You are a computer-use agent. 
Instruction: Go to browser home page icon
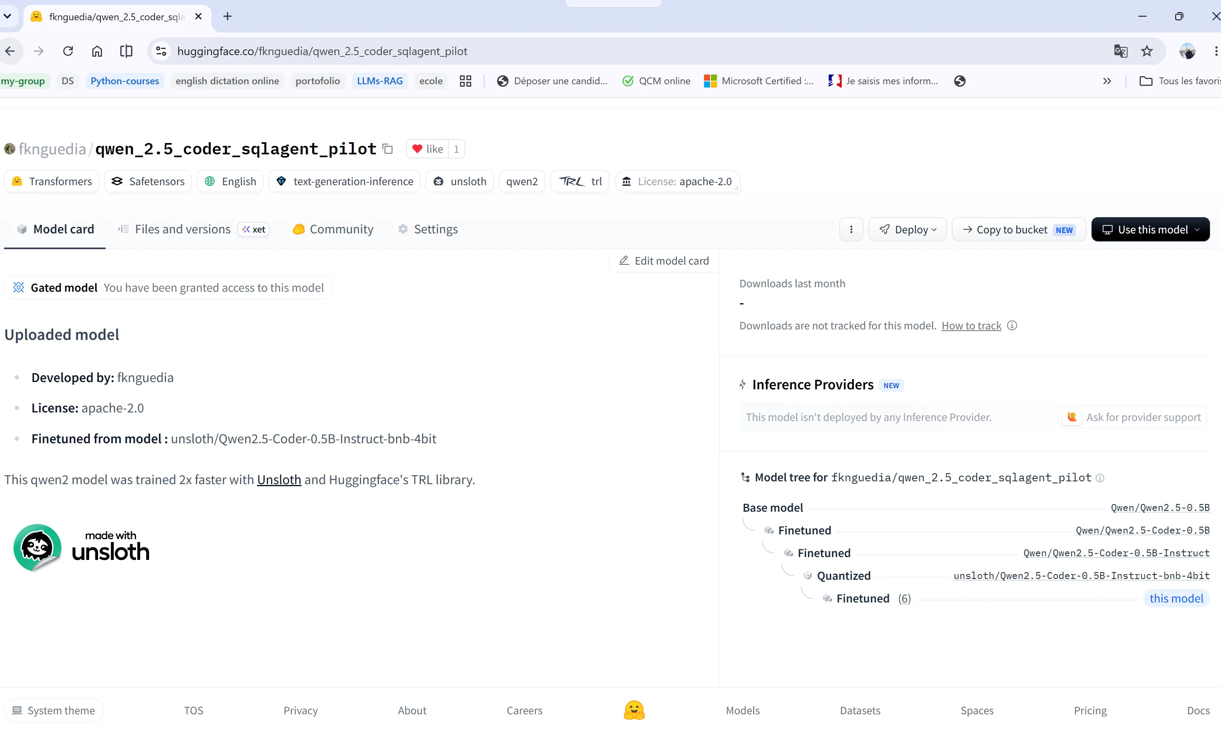[x=97, y=51]
